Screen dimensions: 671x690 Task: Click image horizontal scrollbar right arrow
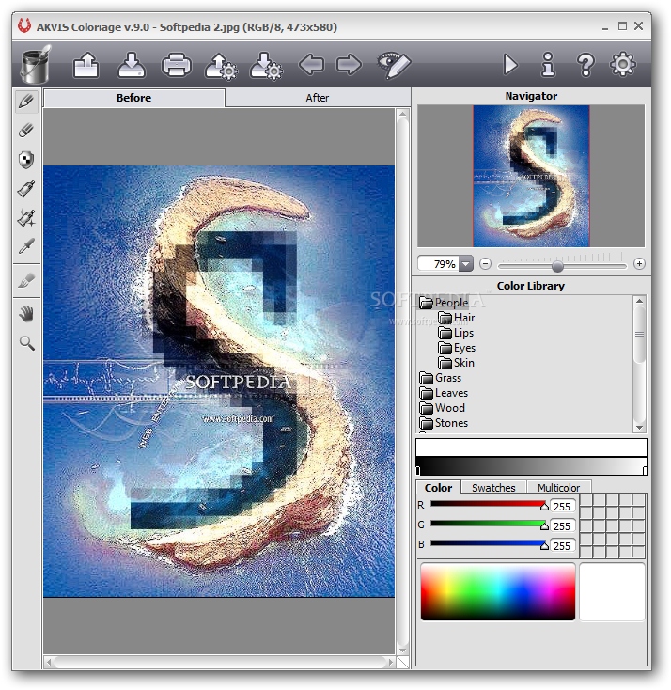390,662
